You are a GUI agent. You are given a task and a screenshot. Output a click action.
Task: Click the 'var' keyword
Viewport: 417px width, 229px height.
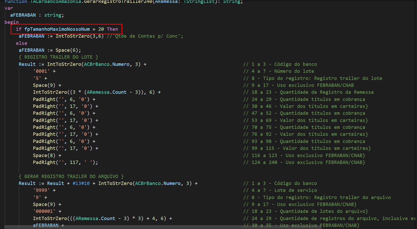(x=9, y=8)
